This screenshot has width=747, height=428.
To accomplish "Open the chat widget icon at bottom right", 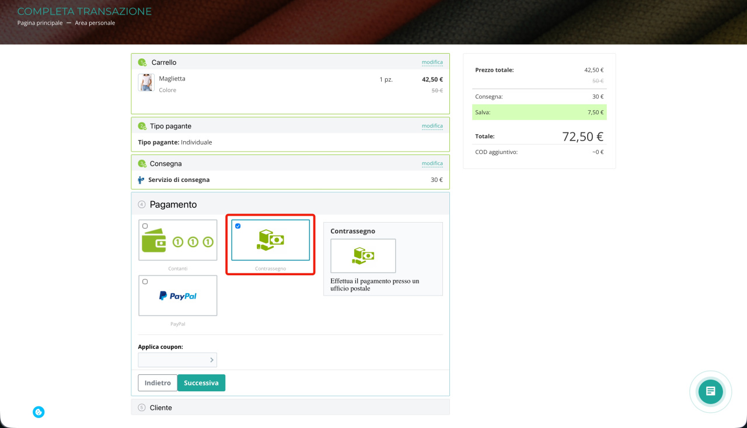I will pyautogui.click(x=710, y=391).
